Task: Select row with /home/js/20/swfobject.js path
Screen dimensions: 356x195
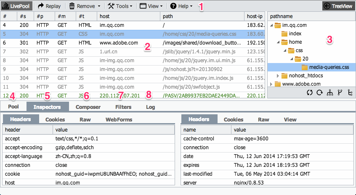Action: tap(133, 87)
